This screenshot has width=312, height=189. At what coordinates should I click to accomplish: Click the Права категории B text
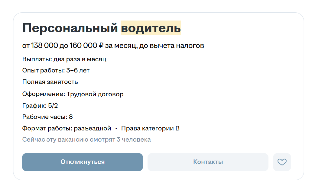coord(150,128)
